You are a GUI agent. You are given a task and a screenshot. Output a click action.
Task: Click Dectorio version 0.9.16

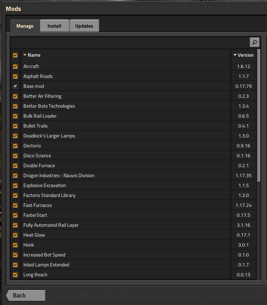(244, 146)
